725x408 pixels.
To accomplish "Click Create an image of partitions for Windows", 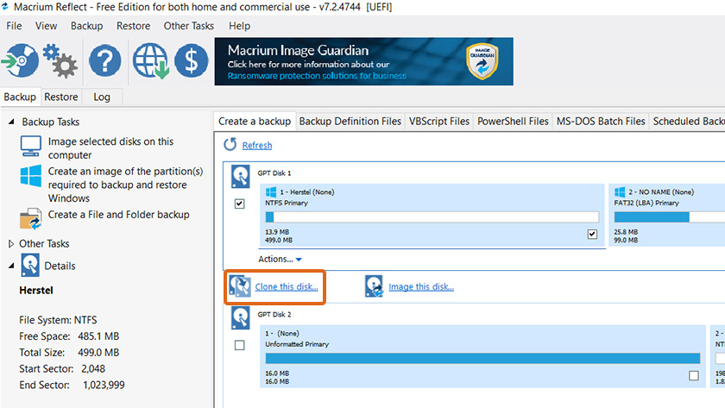I will [125, 185].
